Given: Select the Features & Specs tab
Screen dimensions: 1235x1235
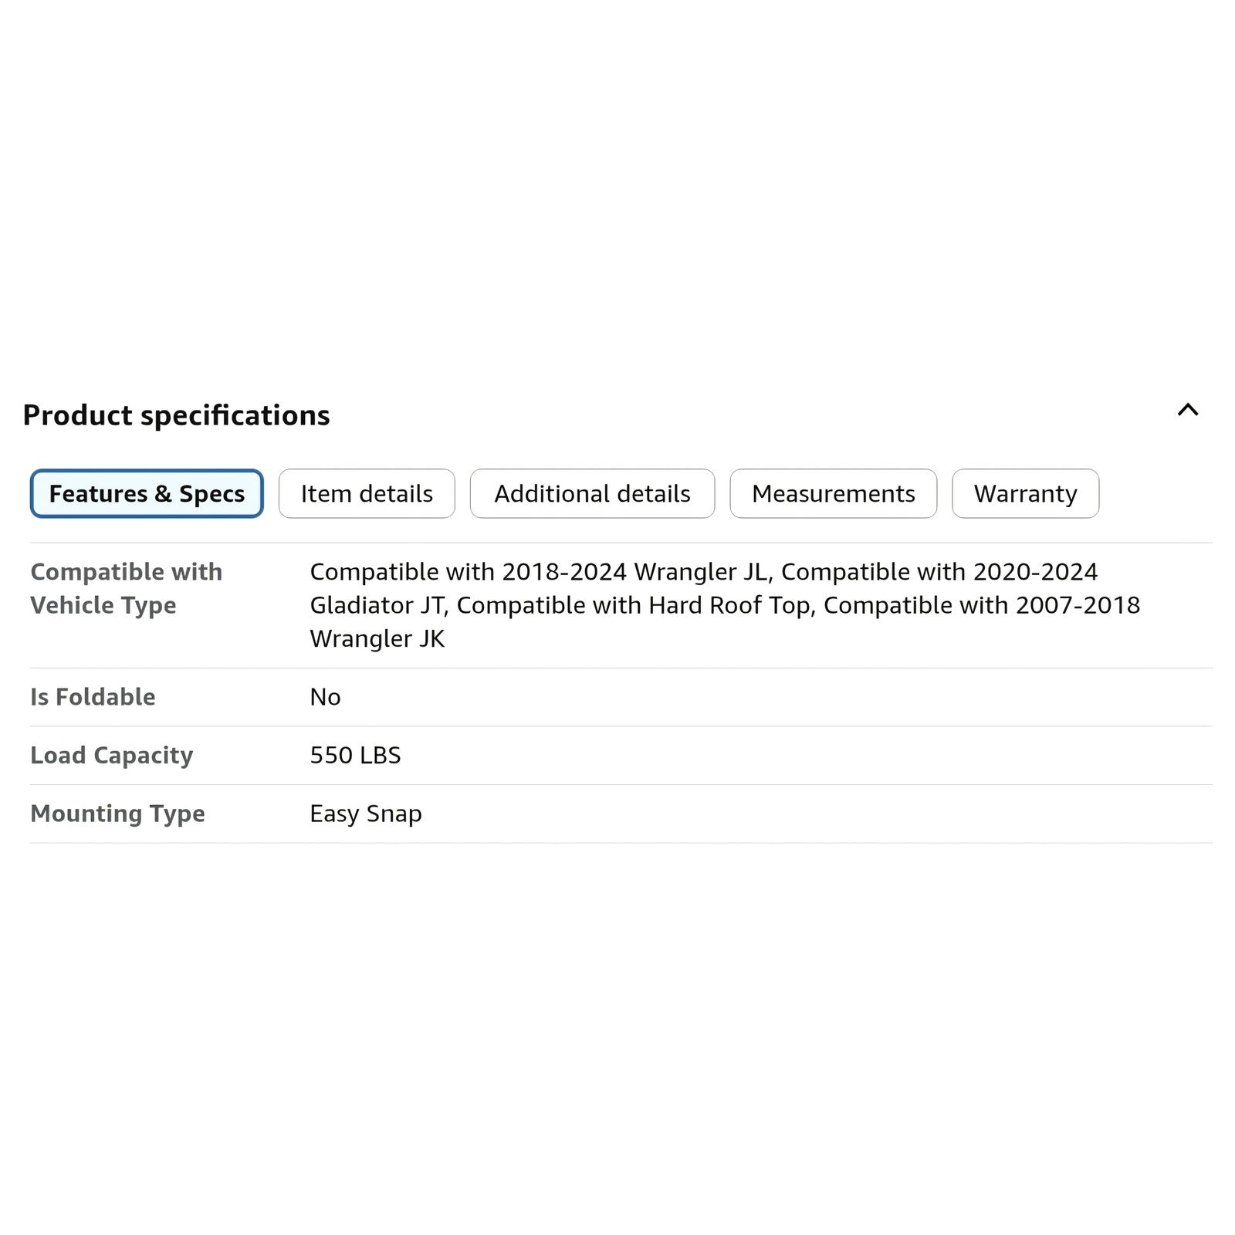Looking at the screenshot, I should pos(147,493).
